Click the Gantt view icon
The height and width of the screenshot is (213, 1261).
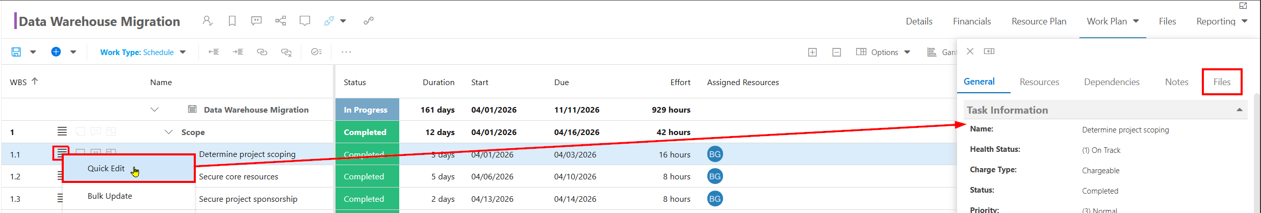click(932, 52)
